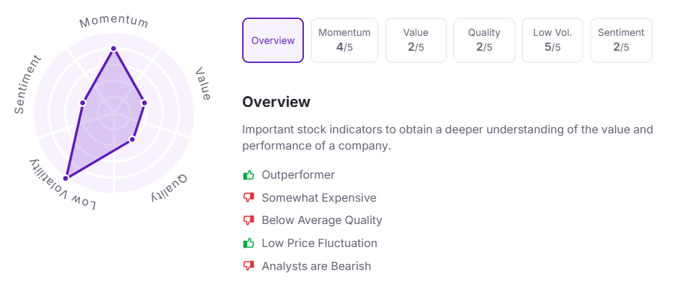Open the Low Vol. 5/5 tab
The image size is (681, 289).
pos(552,41)
